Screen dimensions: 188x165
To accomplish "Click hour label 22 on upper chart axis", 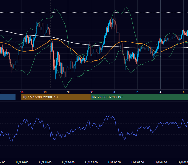I will 91,92.
